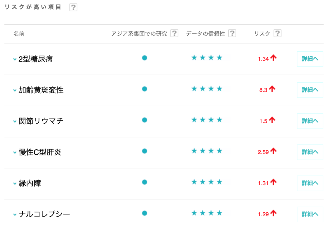This screenshot has width=328, height=230.
Task: Click help icon next to データの信頼性
Action: click(x=232, y=33)
